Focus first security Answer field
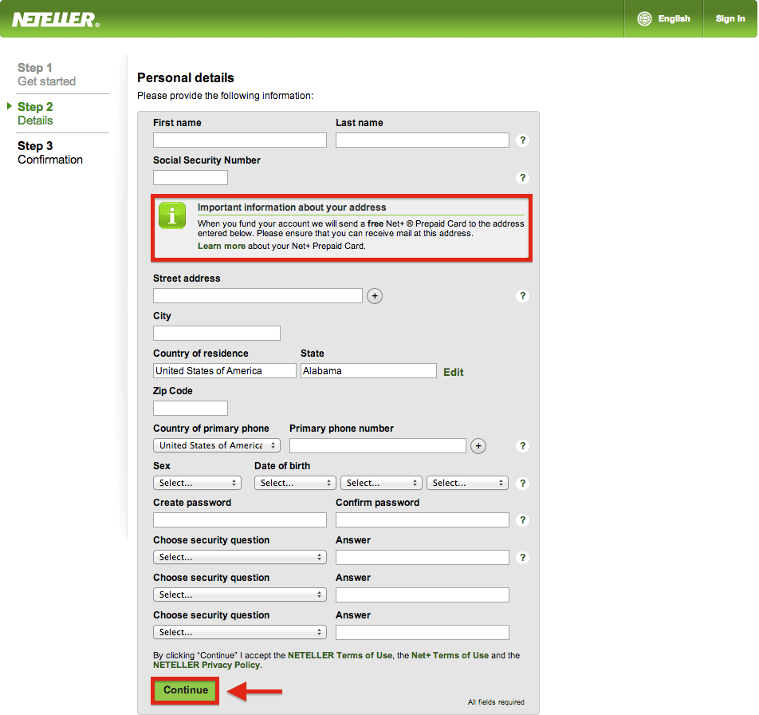The image size is (759, 715). (x=422, y=558)
